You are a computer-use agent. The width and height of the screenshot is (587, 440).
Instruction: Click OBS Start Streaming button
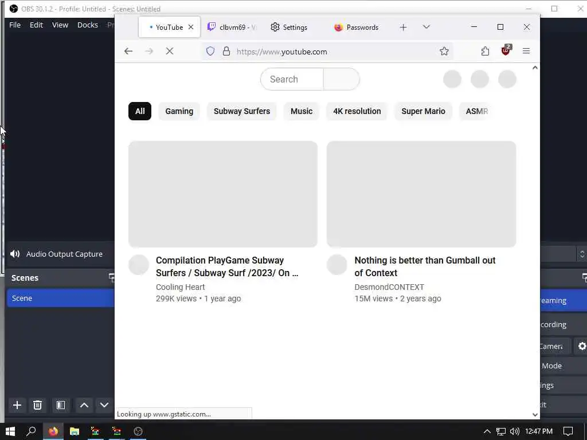(x=563, y=300)
